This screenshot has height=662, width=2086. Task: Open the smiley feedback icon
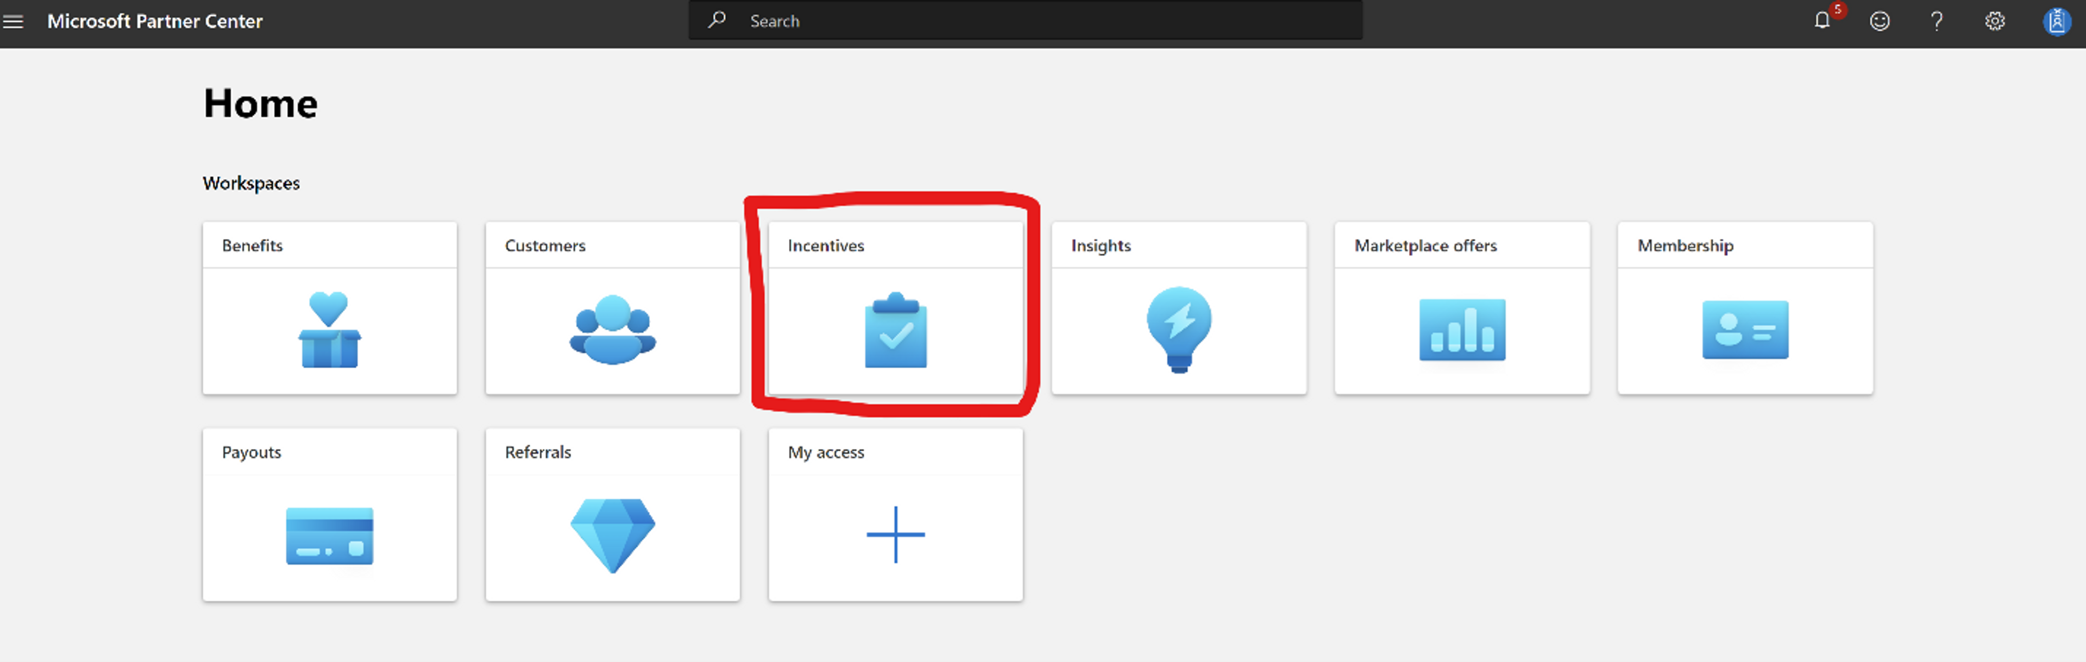1880,21
